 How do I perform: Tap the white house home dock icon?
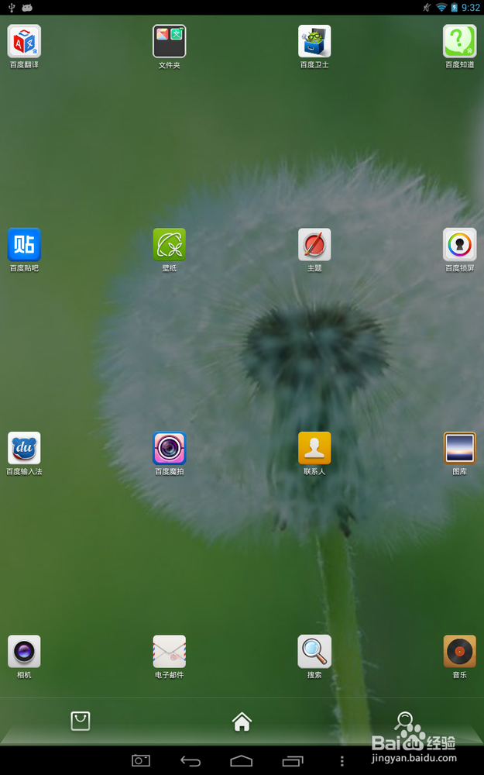242,722
